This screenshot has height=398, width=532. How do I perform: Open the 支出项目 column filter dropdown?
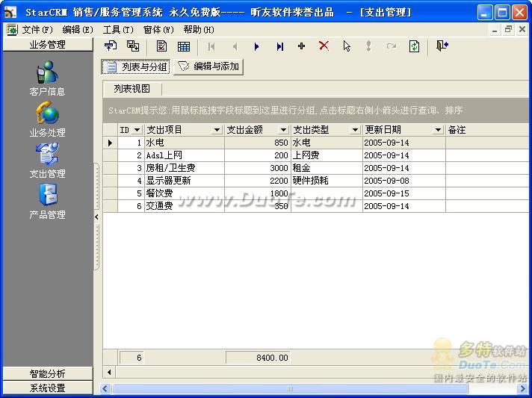click(217, 130)
